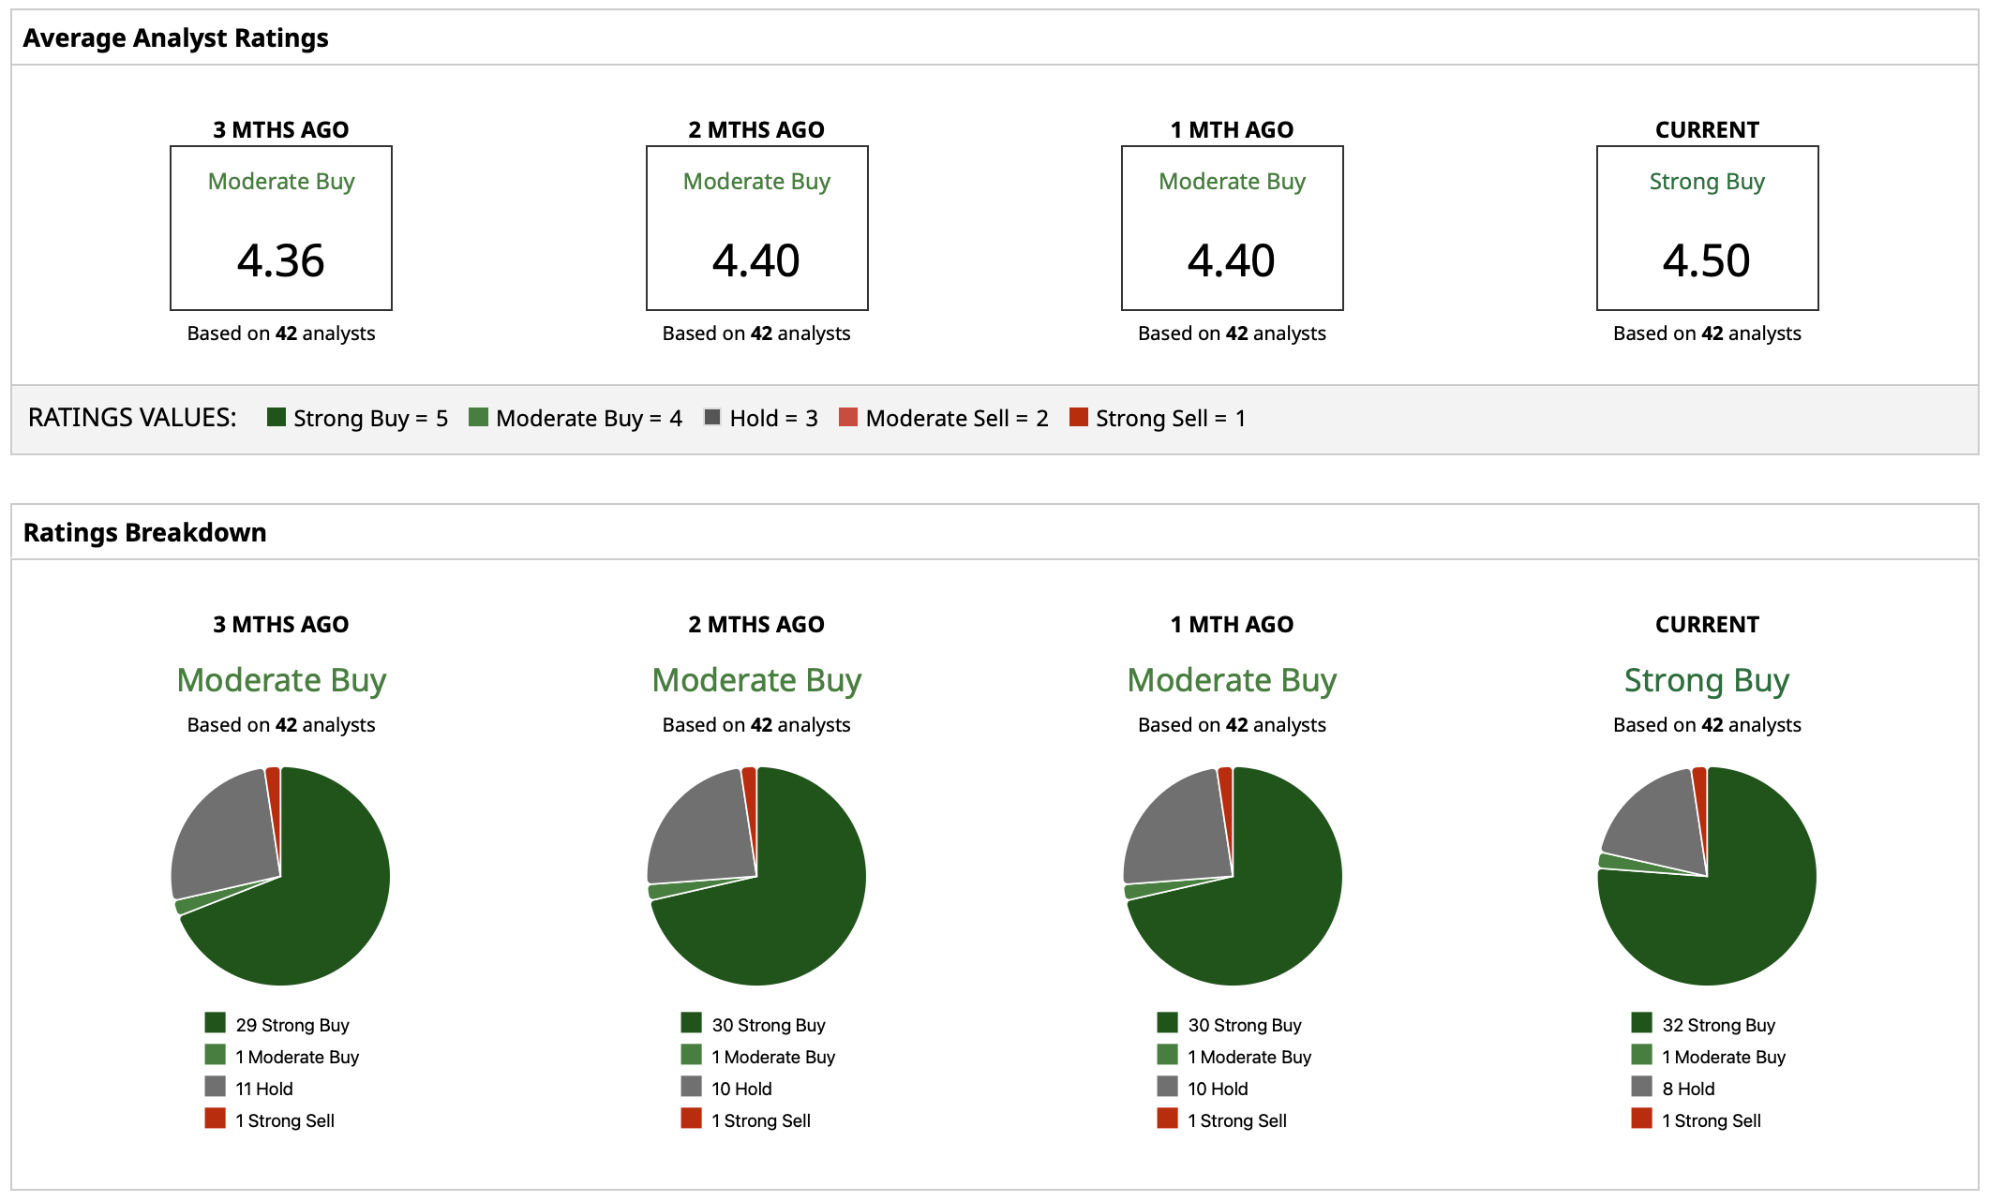Viewport: 1989px width, 1201px height.
Task: Click the Ratings Breakdown heading
Action: coord(144,532)
